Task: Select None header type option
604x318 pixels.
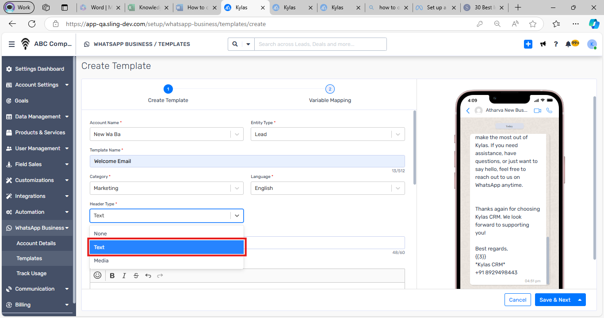Action: 167,234
